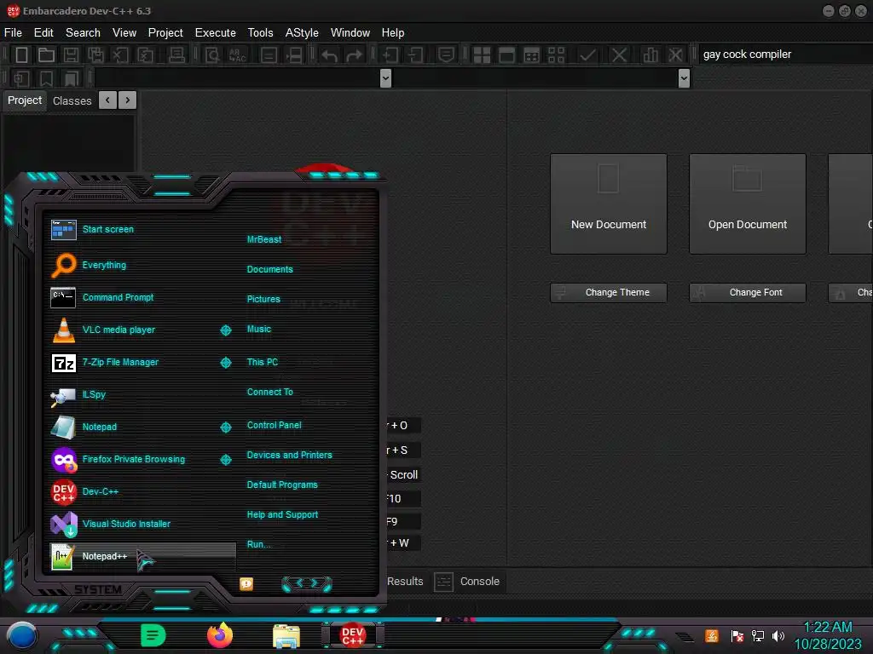873x654 pixels.
Task: Expand 7-Zip File Manager jump list
Action: pos(225,363)
